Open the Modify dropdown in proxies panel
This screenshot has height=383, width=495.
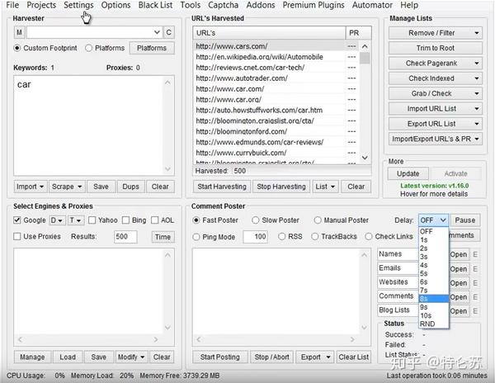pyautogui.click(x=130, y=357)
